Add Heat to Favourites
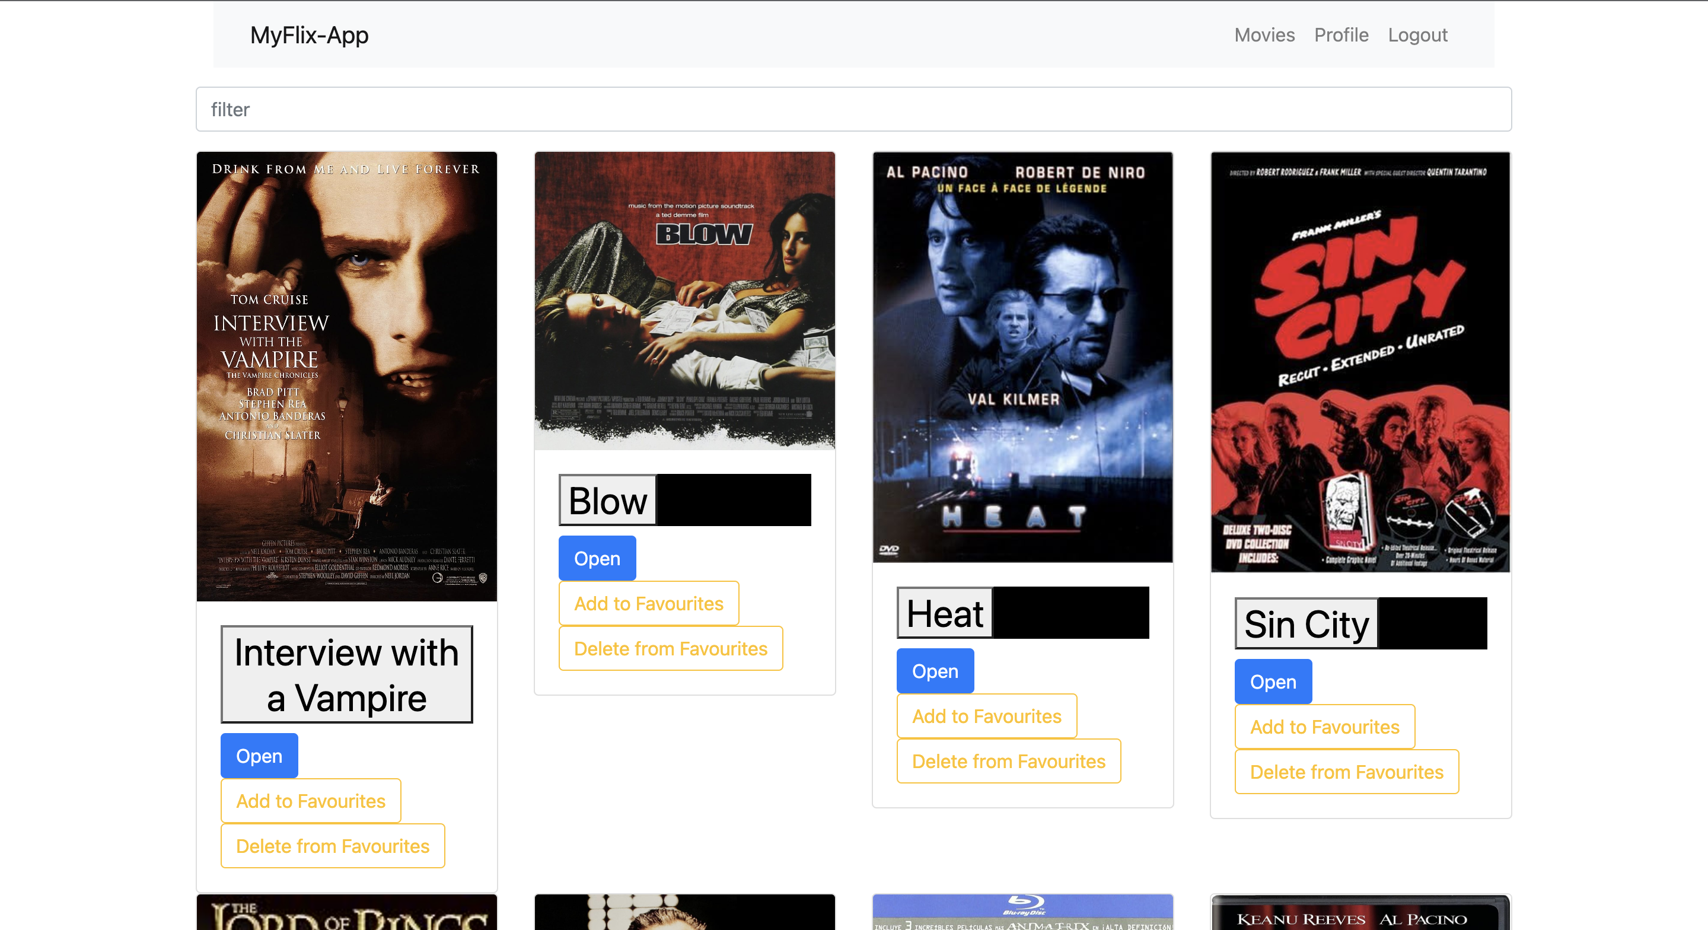The image size is (1708, 930). [986, 716]
